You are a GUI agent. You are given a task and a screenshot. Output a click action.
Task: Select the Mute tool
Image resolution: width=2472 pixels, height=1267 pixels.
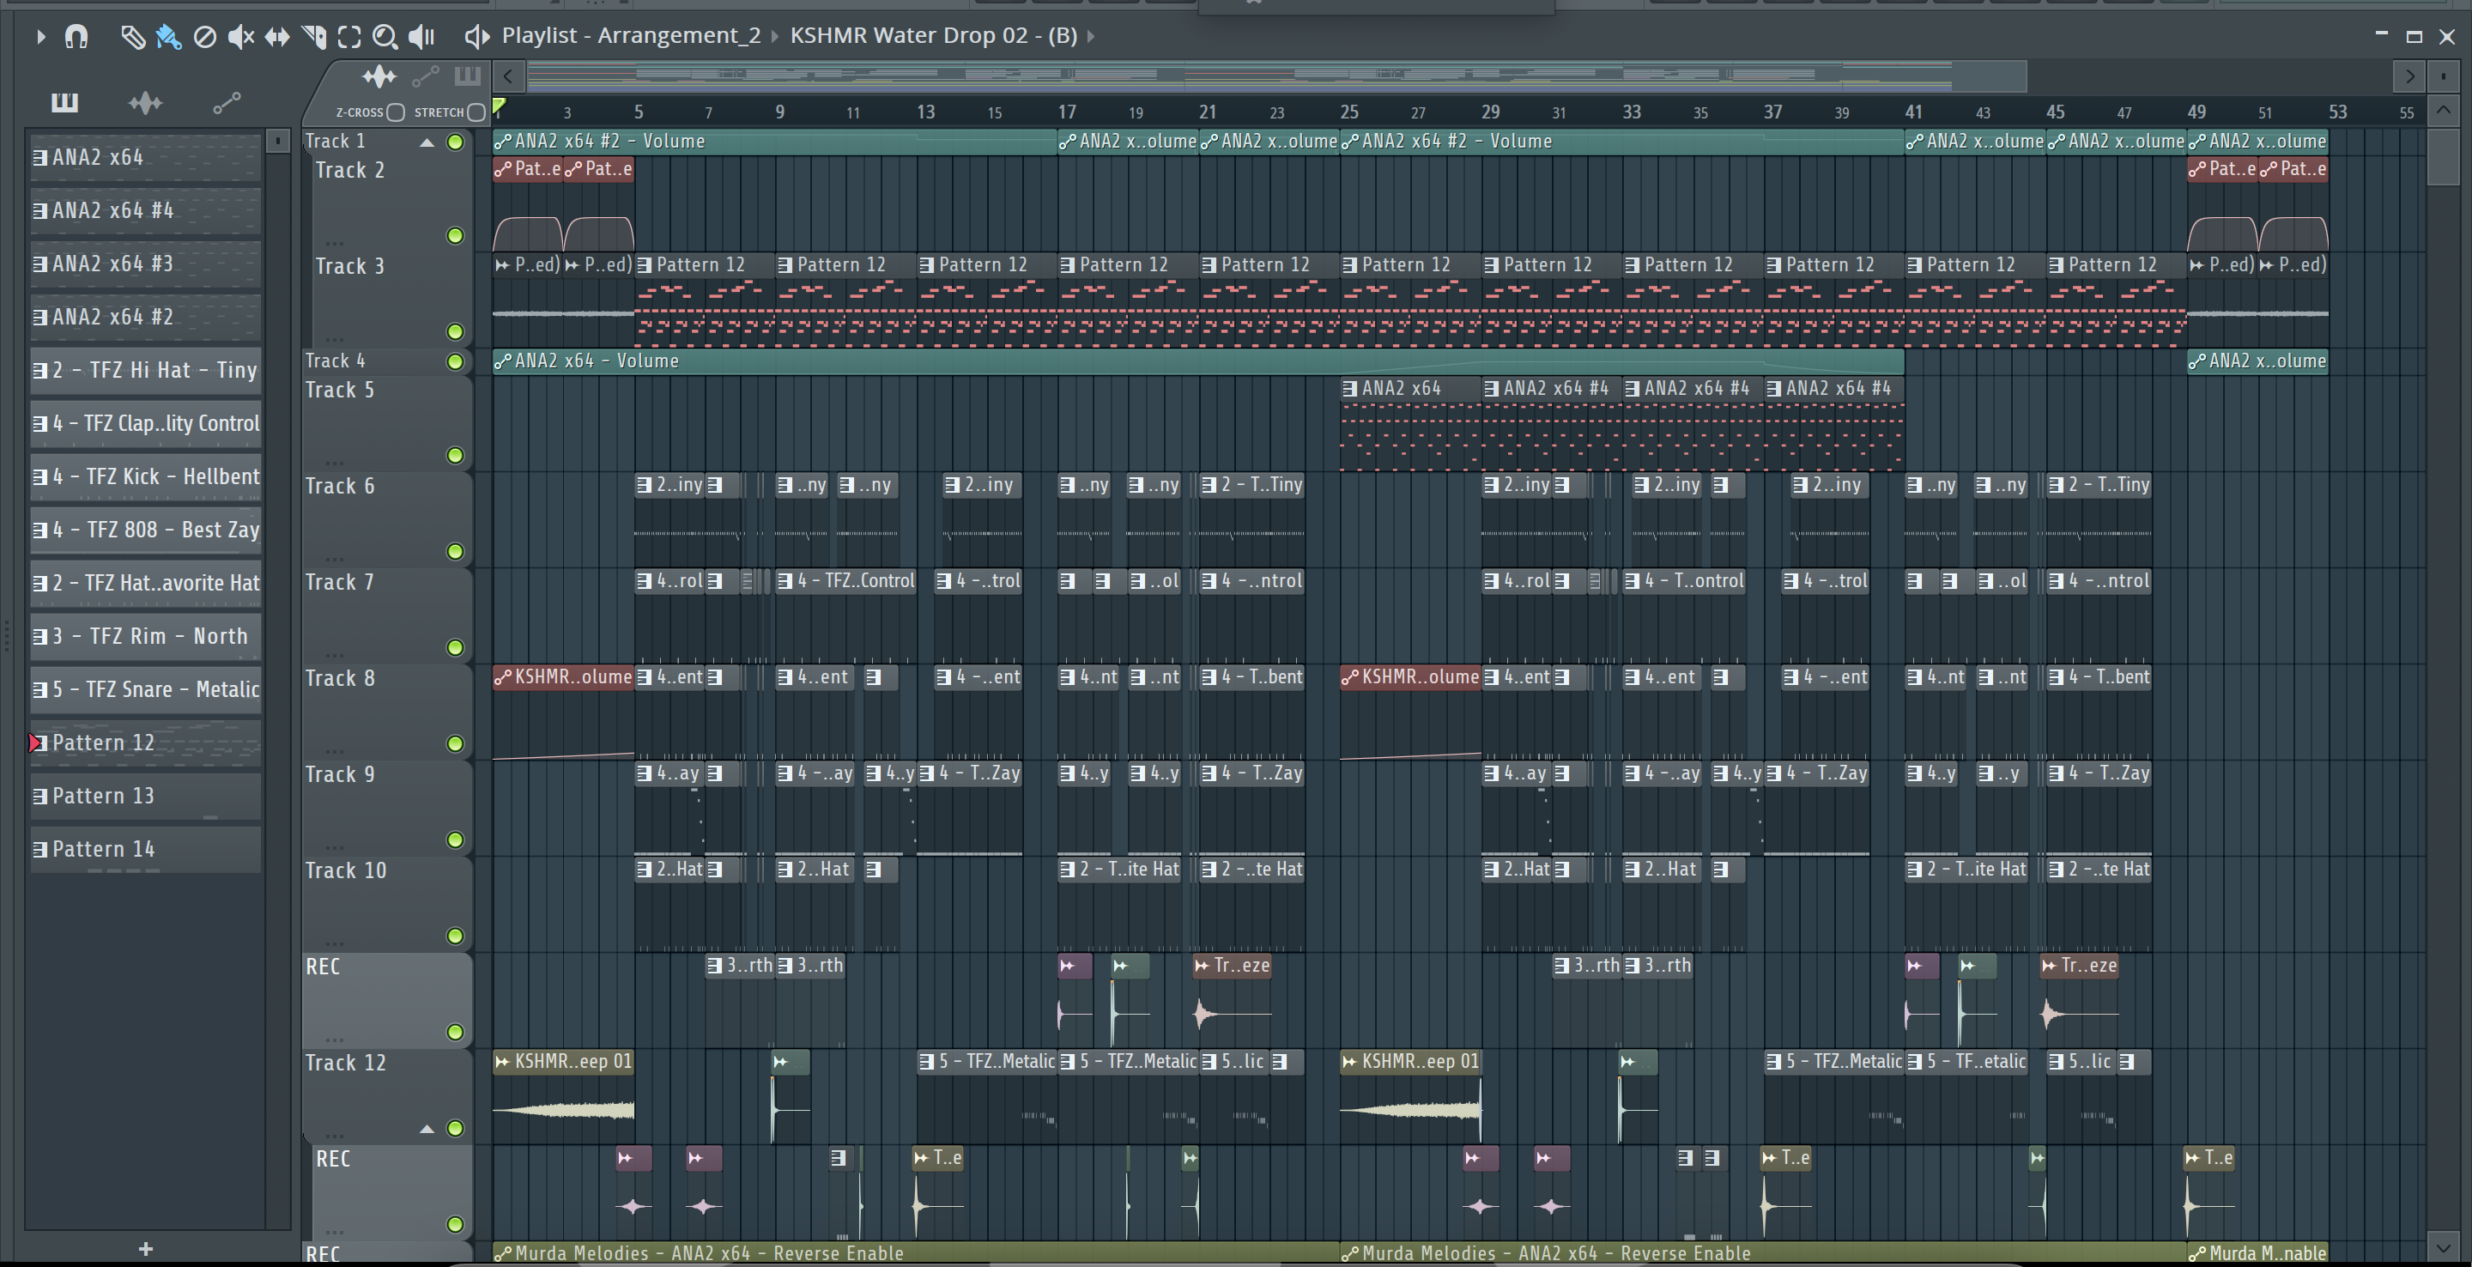tap(241, 36)
